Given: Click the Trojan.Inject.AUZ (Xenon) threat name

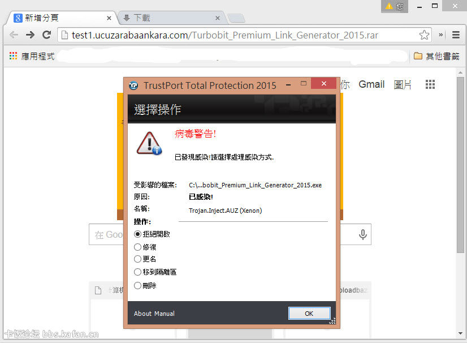Looking at the screenshot, I should click(225, 211).
